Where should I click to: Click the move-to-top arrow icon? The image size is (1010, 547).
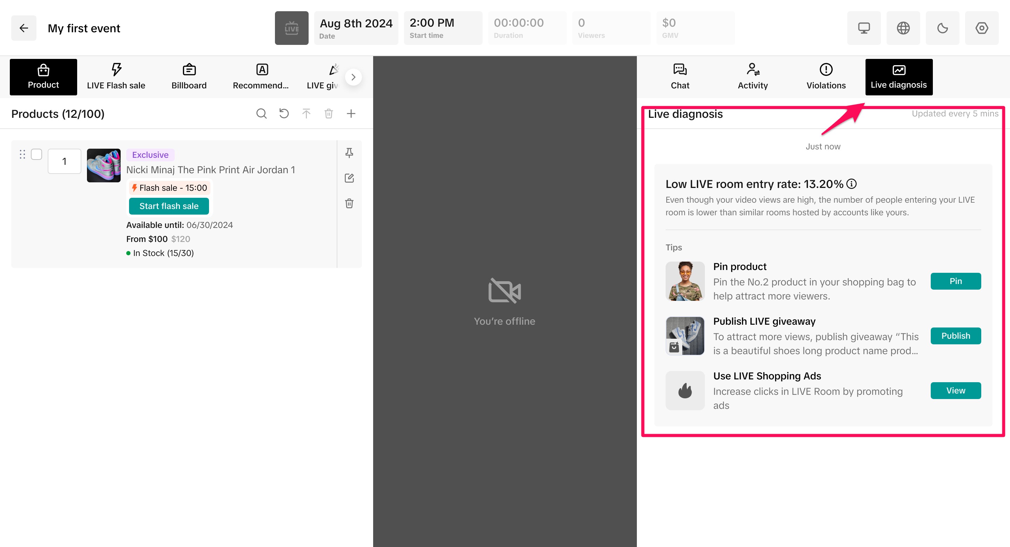pos(306,114)
